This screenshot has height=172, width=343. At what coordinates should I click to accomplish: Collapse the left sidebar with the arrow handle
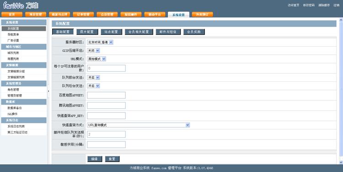48,91
